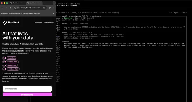This screenshot has height=102, width=192.
Task: Click Opus 4.8 (1M context) in the terminal
Action: point(84,18)
